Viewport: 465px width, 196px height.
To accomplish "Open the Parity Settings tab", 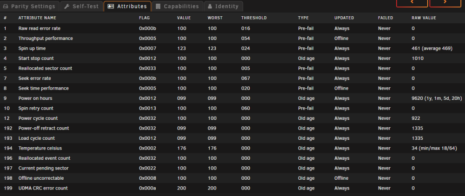I will click(29, 6).
